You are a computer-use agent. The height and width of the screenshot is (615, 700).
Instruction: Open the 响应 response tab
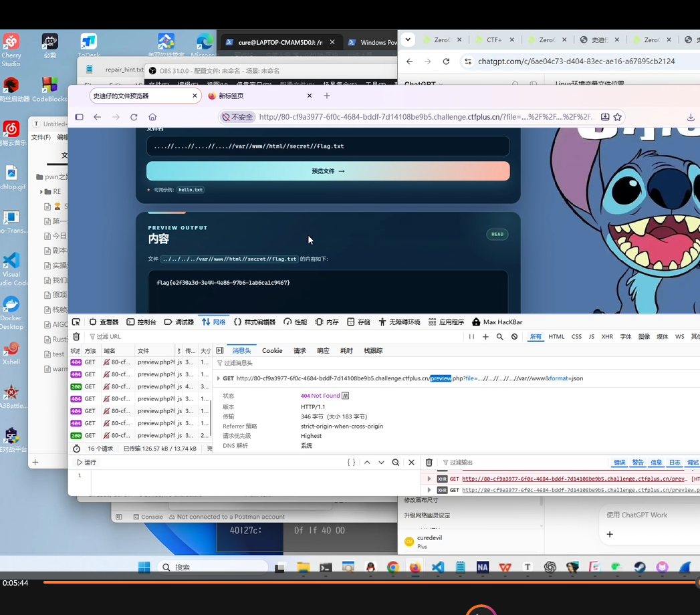323,351
